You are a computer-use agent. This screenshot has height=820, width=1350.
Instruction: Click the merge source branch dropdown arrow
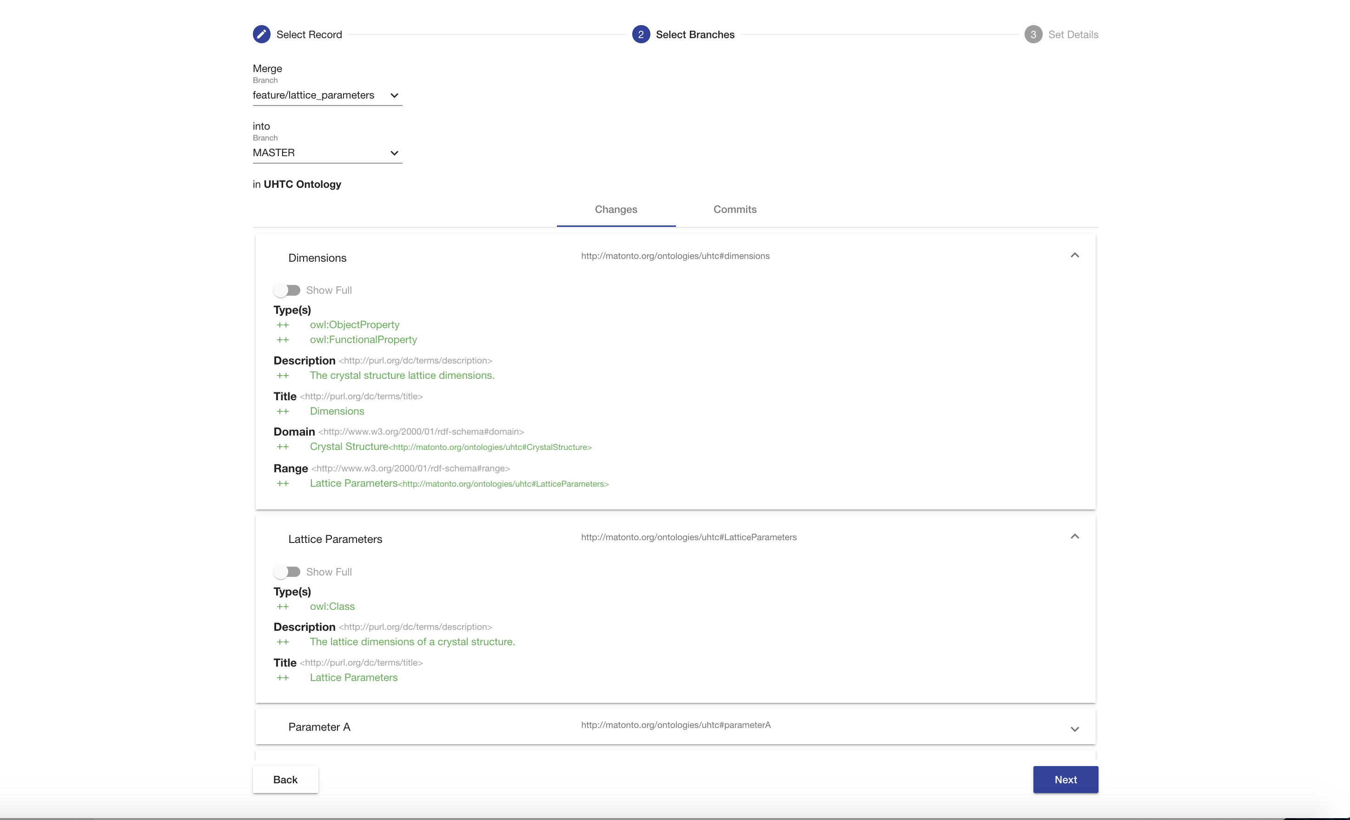(x=394, y=95)
